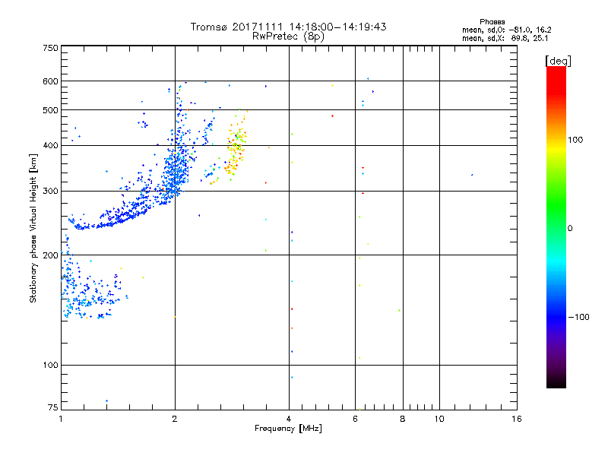Click the y-axis label "100"
This screenshot has width=608, height=456.
tap(50, 365)
